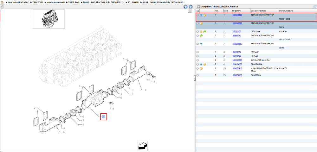Click the large black arrow icon below the diagram

coord(143,146)
